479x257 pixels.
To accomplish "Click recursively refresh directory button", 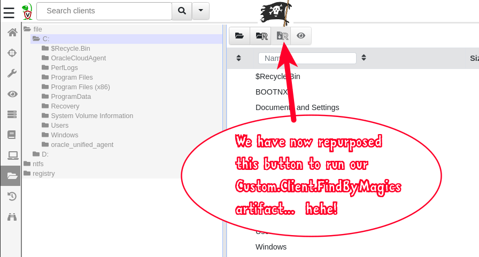I will pyautogui.click(x=261, y=36).
